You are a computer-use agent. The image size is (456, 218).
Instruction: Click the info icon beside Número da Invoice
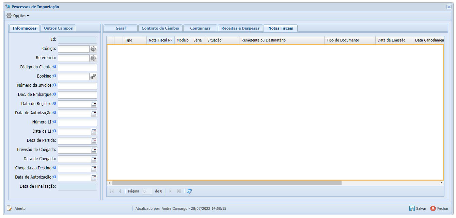pos(54,85)
